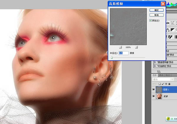This screenshot has width=177, height=124.
Task: Switch to the Paths (路径) tab
Action: 168,75
